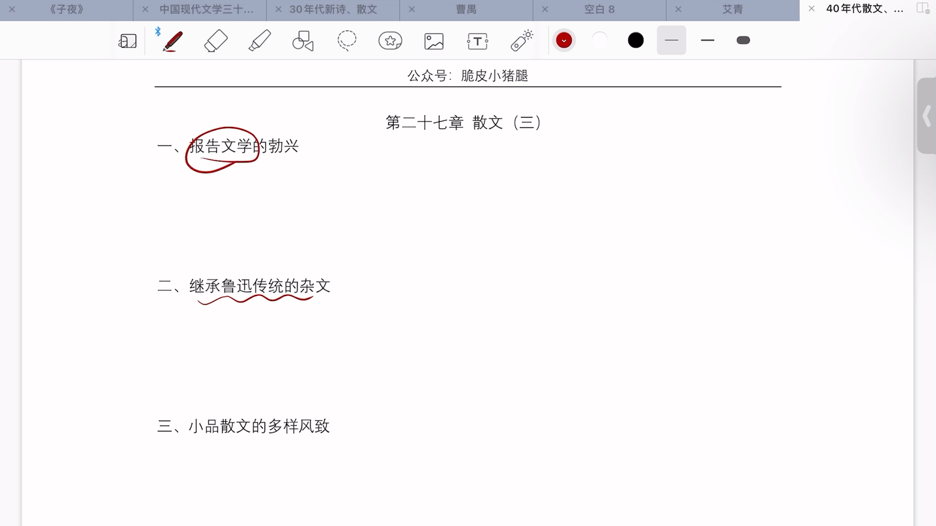936x526 pixels.
Task: Click header text 公众号: 脆皮小猪腿
Action: coord(468,76)
